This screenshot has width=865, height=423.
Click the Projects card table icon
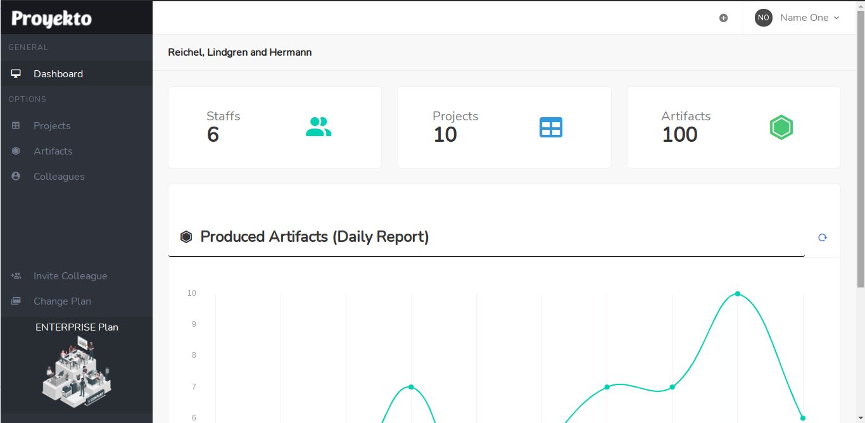[551, 127]
